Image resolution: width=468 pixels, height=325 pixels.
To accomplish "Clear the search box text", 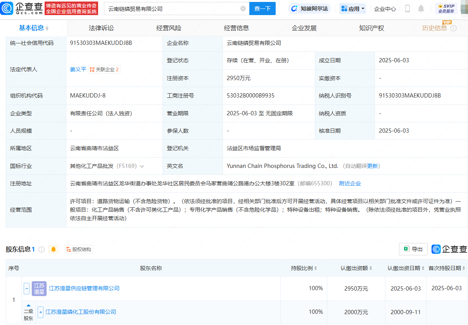I will click(x=243, y=9).
